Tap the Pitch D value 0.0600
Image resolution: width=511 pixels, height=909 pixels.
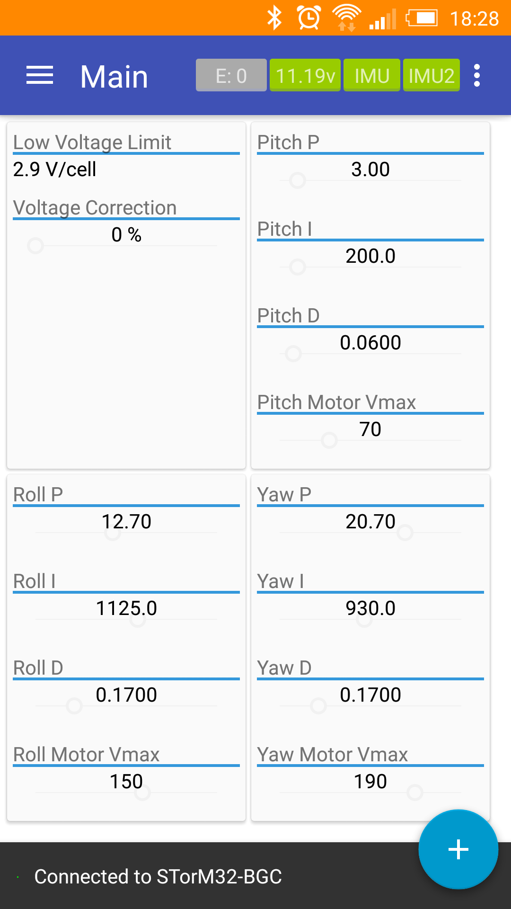[x=370, y=343]
